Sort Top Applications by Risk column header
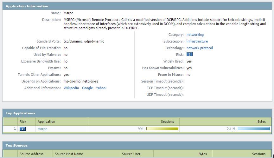The height and width of the screenshot is (158, 274). click(26, 122)
